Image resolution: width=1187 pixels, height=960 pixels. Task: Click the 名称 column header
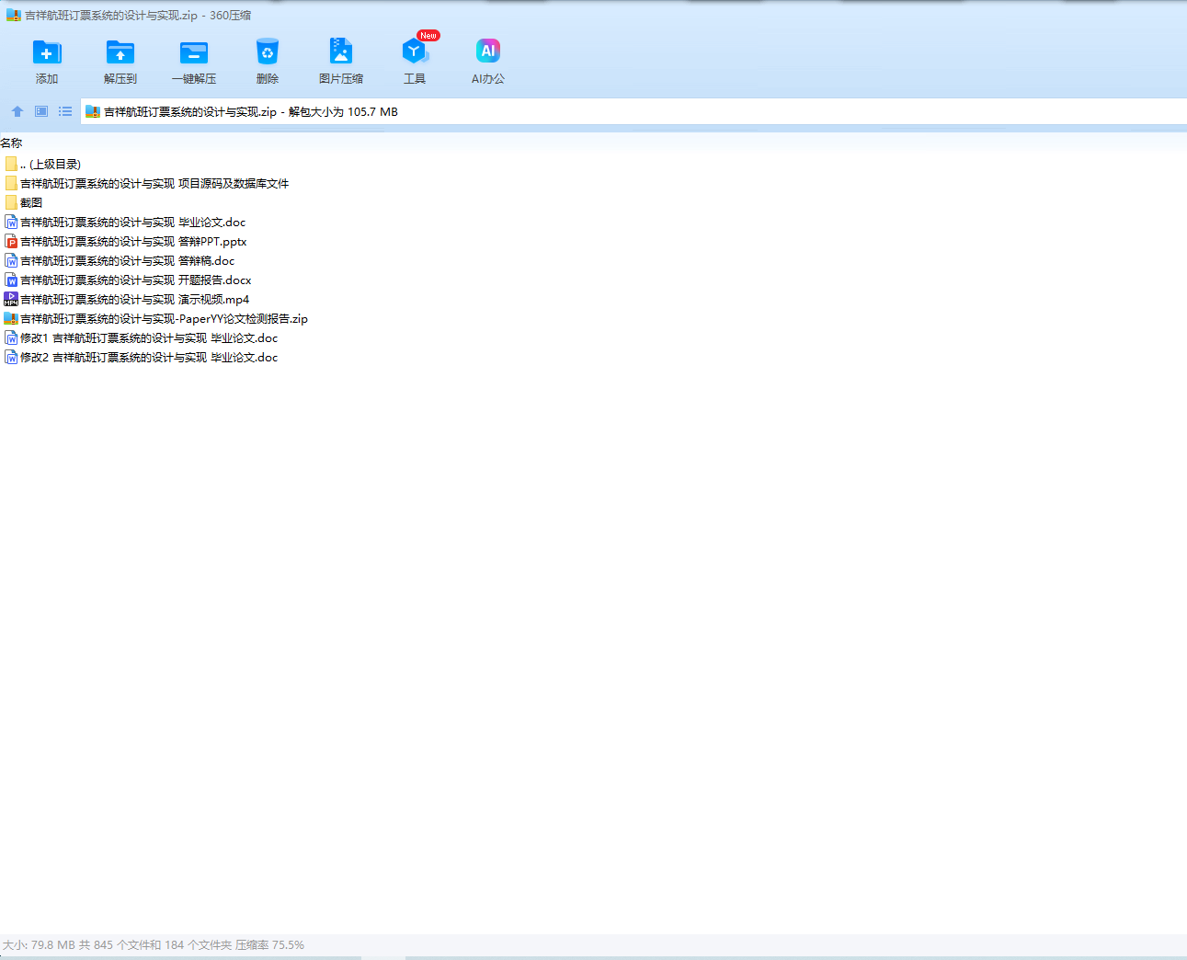[11, 143]
